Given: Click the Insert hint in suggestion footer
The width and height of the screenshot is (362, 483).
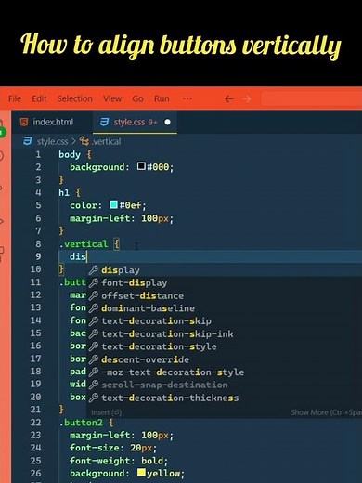Looking at the screenshot, I should [x=106, y=412].
